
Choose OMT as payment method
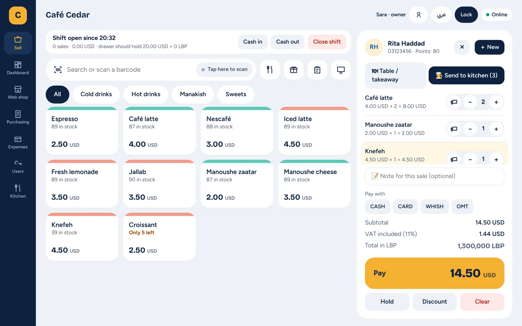[x=462, y=206]
